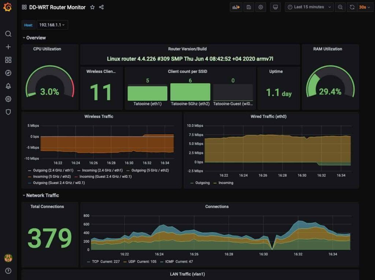Star the DD-WRT Router Monitor dashboard
This screenshot has height=280, width=375.
pyautogui.click(x=92, y=7)
